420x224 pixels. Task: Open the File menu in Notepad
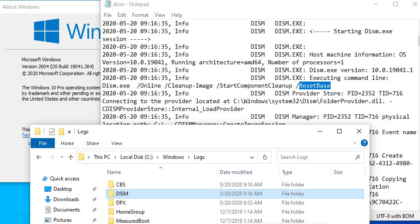107,15
